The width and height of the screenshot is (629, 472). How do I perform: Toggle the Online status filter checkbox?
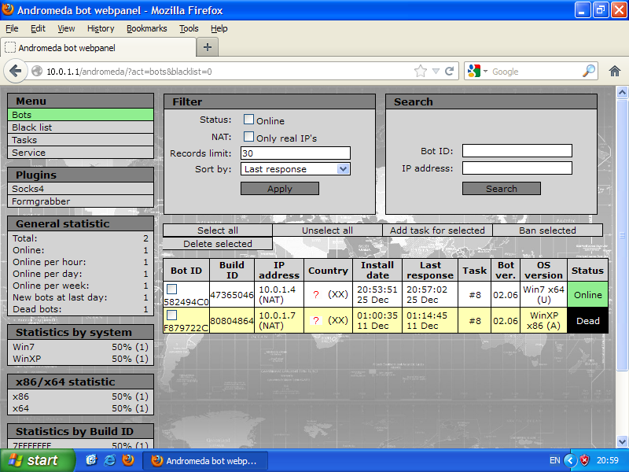tap(248, 120)
